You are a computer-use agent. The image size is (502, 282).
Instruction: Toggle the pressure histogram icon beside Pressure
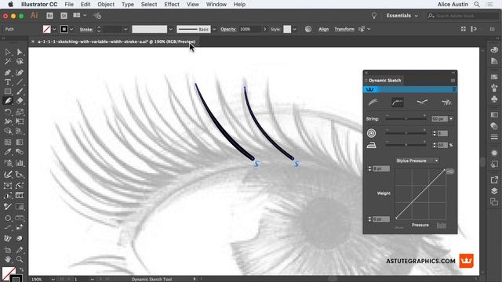click(x=441, y=225)
